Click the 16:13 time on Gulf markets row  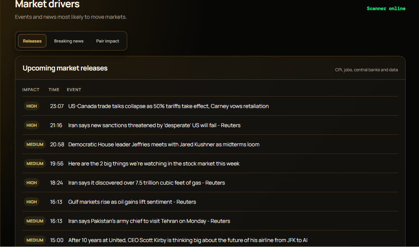click(x=56, y=202)
